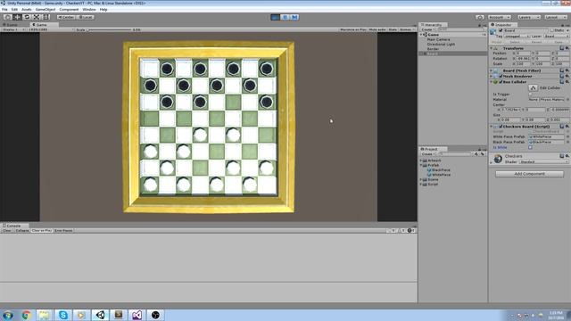571x321 pixels.
Task: Open Hierarchy Create dropdown
Action: point(427,29)
